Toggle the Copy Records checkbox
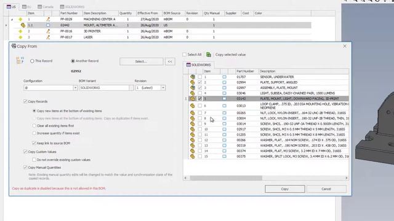 pos(25,101)
